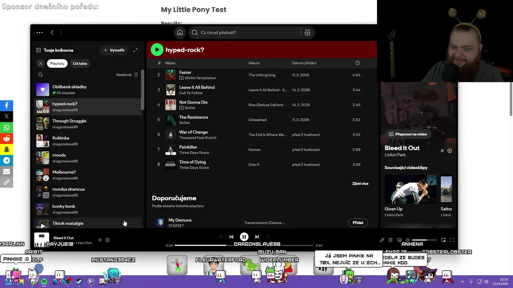Click the browse icon beside the search field
The height and width of the screenshot is (288, 513).
307,32
